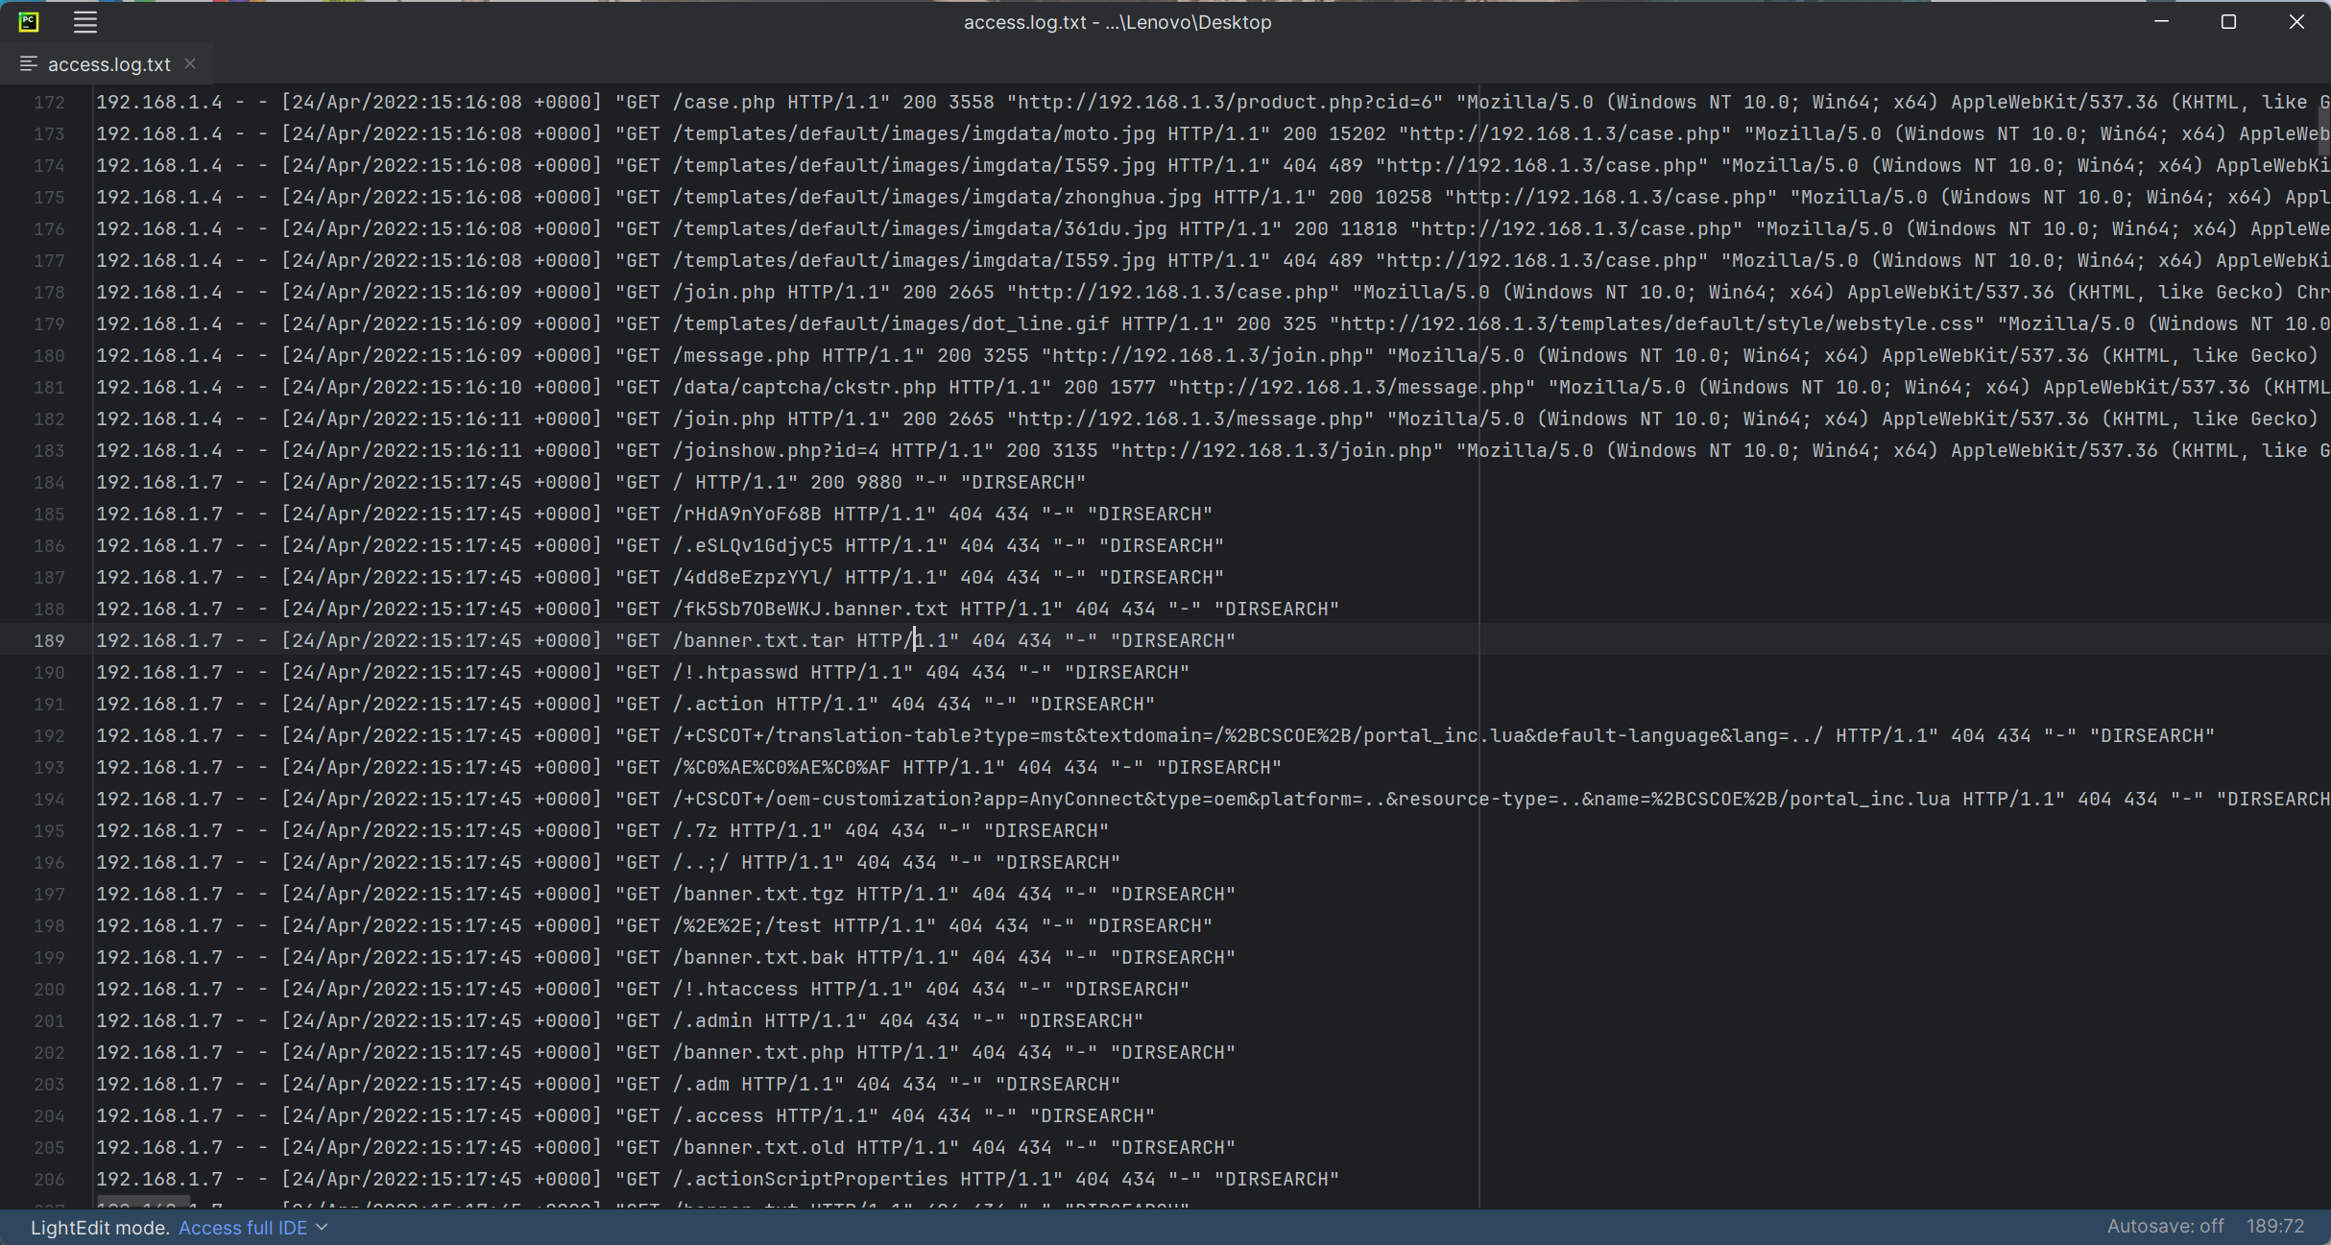Viewport: 2331px width, 1245px height.
Task: Click the access.log.txt tab file icon
Action: pyautogui.click(x=29, y=63)
